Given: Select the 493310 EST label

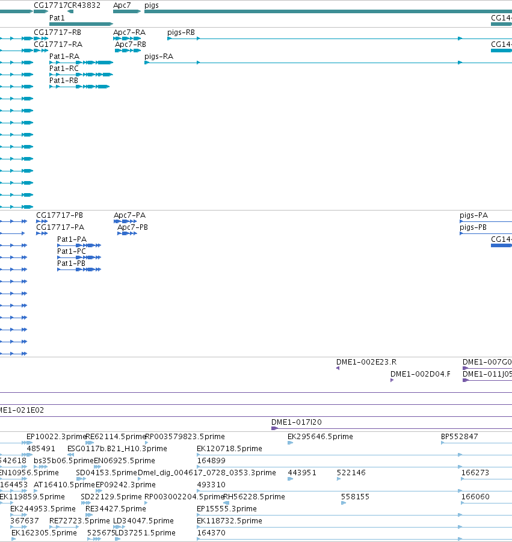Looking at the screenshot, I should tap(211, 485).
